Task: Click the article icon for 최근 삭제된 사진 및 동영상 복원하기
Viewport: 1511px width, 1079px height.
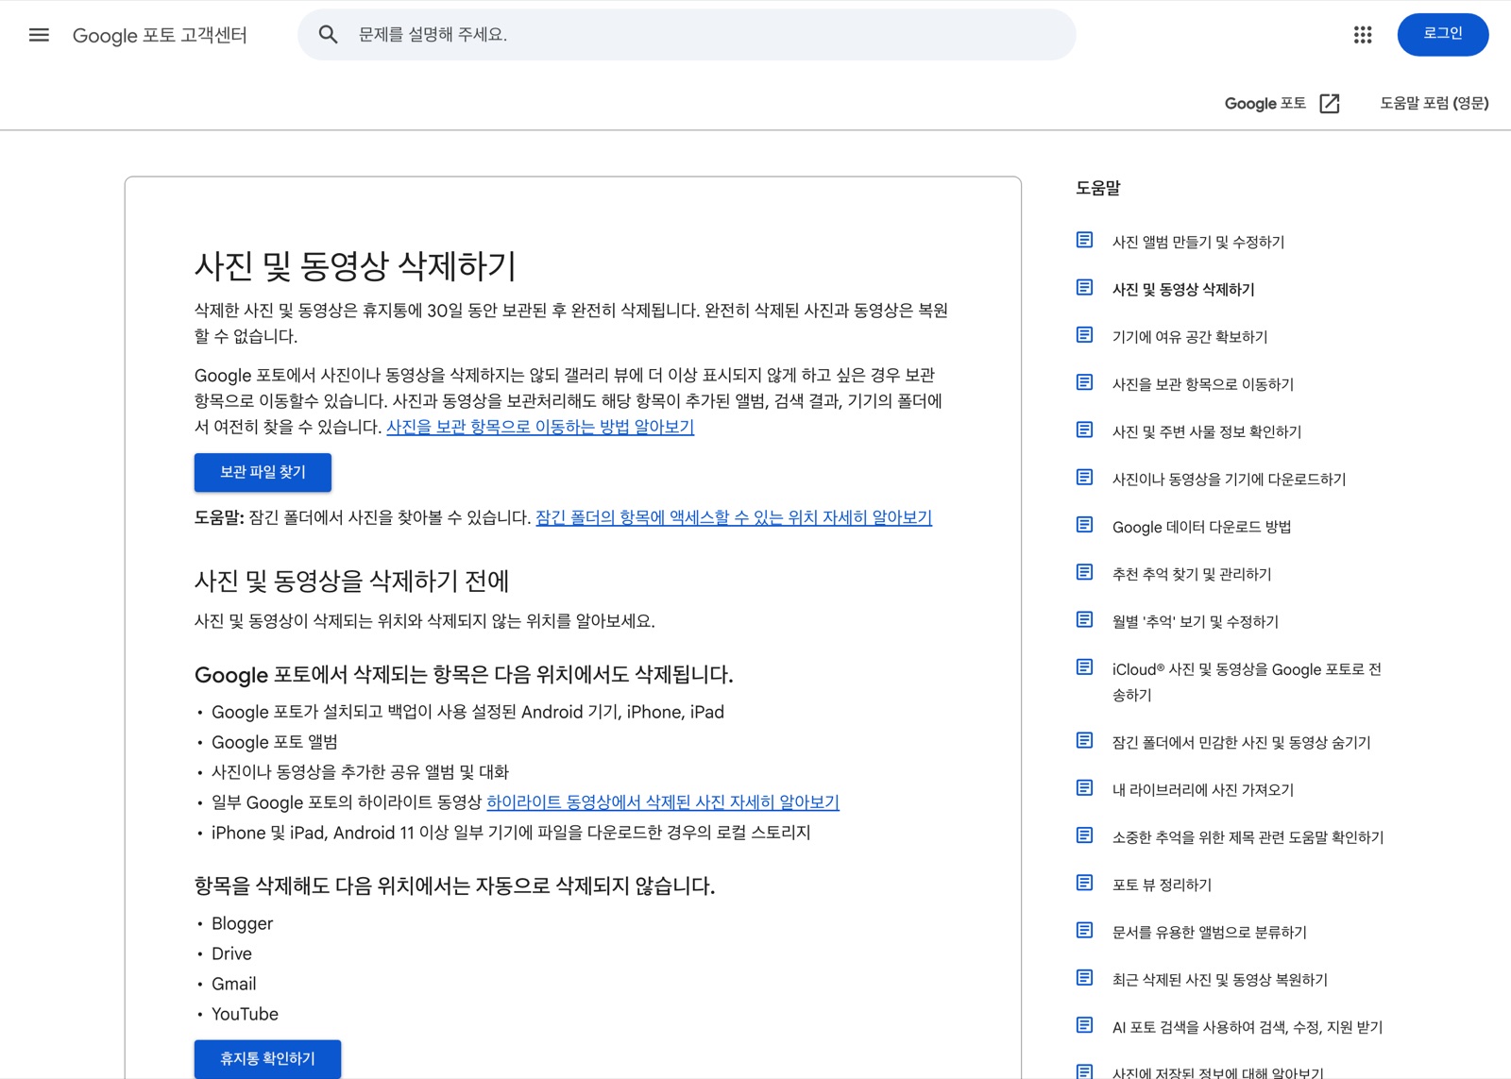Action: [x=1085, y=978]
